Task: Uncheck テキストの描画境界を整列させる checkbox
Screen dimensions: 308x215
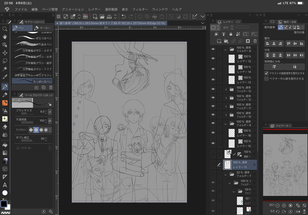Action: [x=267, y=73]
